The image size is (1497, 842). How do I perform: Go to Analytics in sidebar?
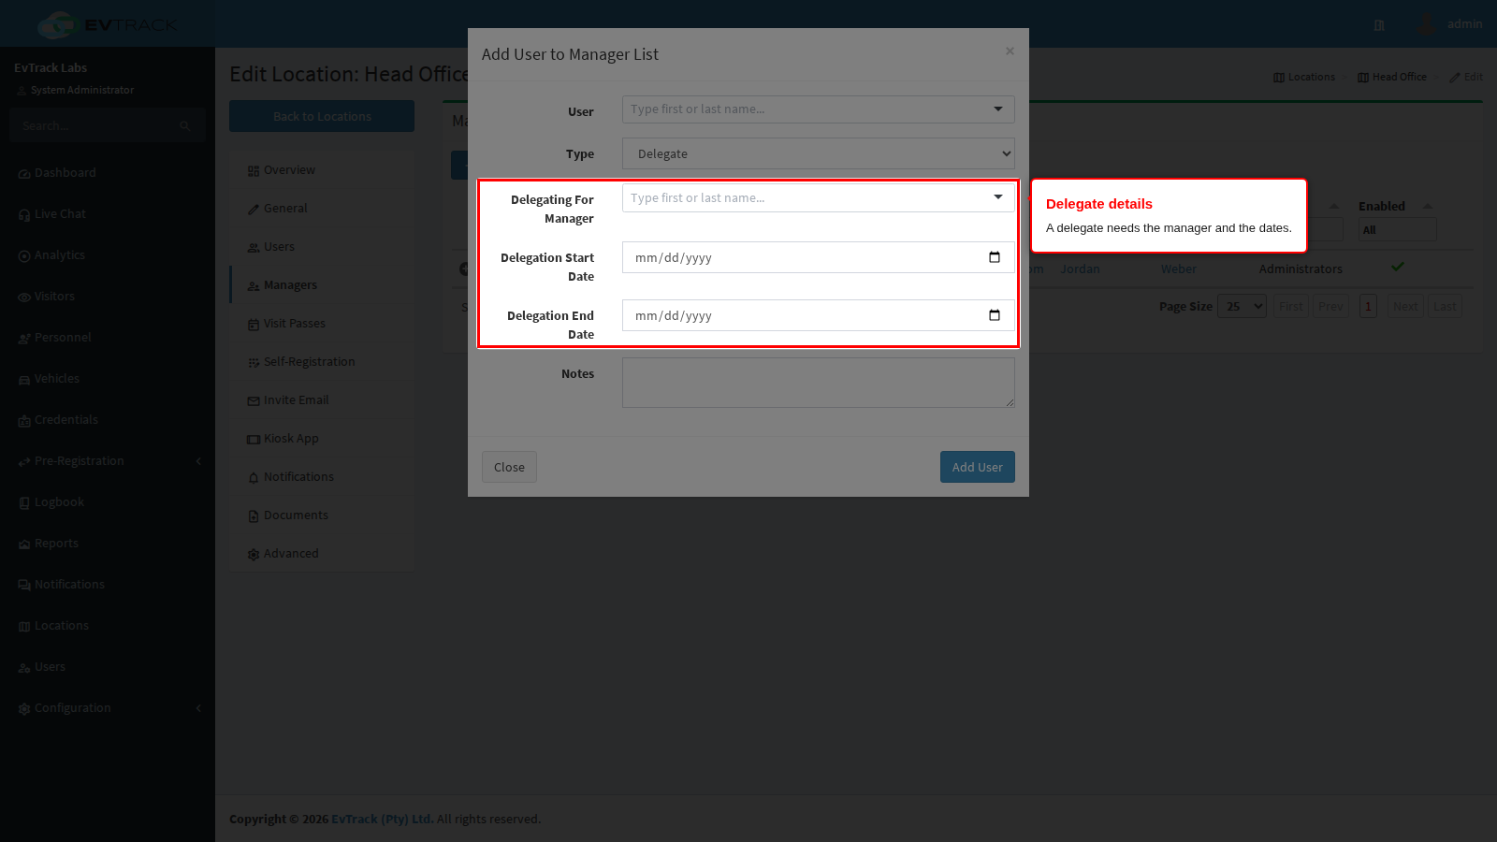(x=60, y=255)
